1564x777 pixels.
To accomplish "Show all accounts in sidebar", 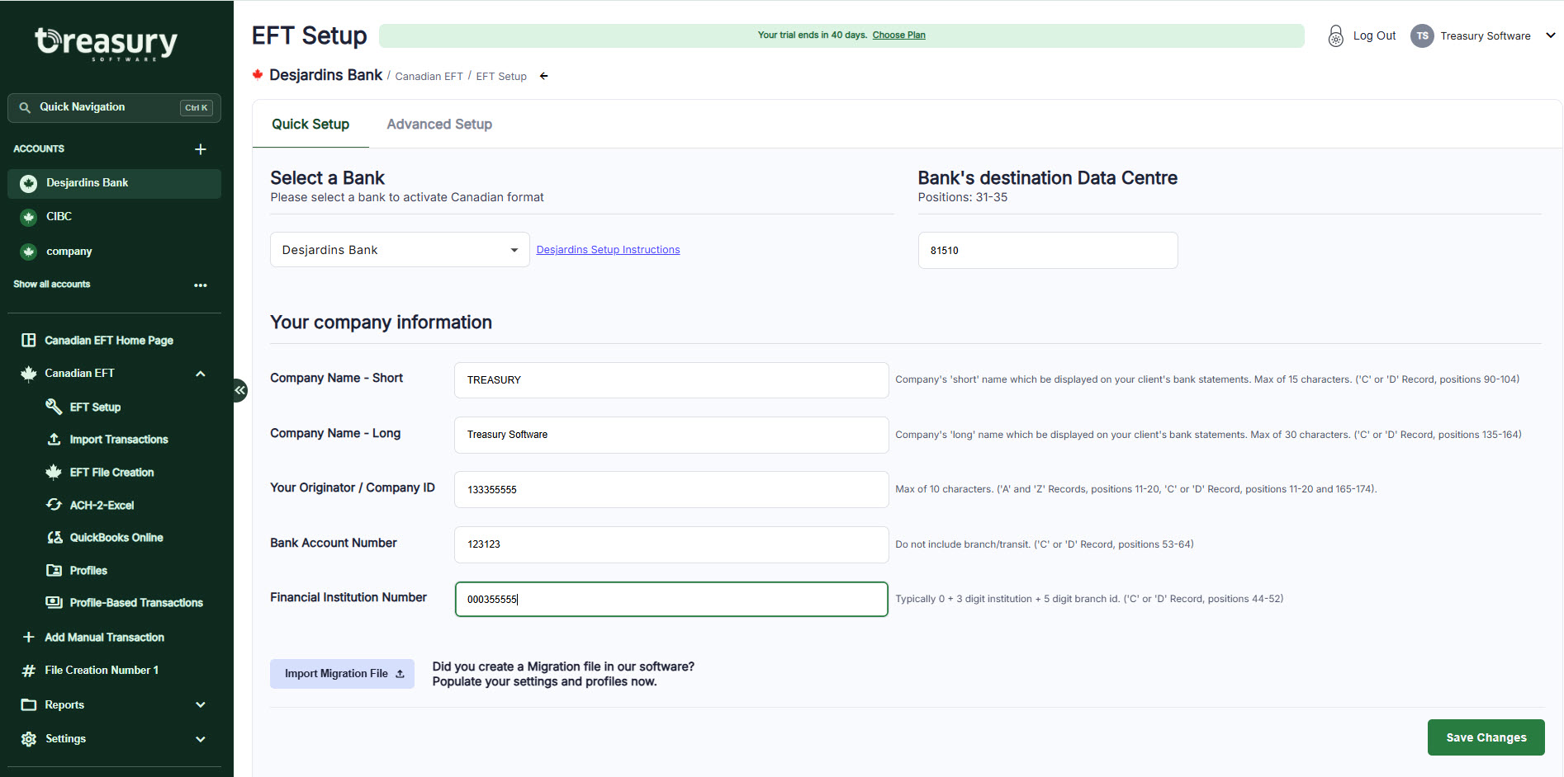I will [52, 285].
